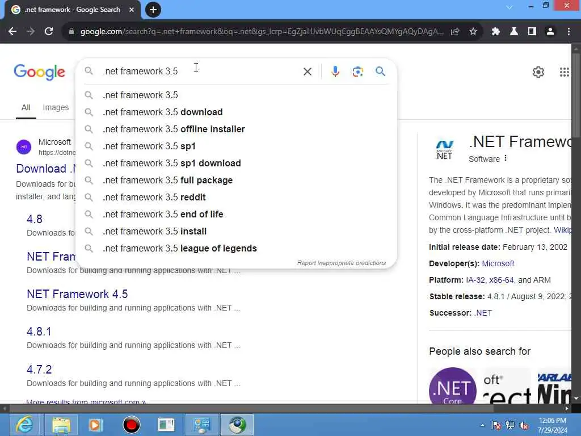Image resolution: width=581 pixels, height=436 pixels.
Task: Toggle the browser side panel
Action: tap(532, 32)
